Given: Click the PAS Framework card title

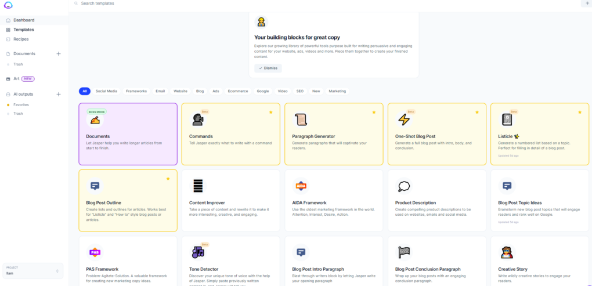Looking at the screenshot, I should (102, 269).
